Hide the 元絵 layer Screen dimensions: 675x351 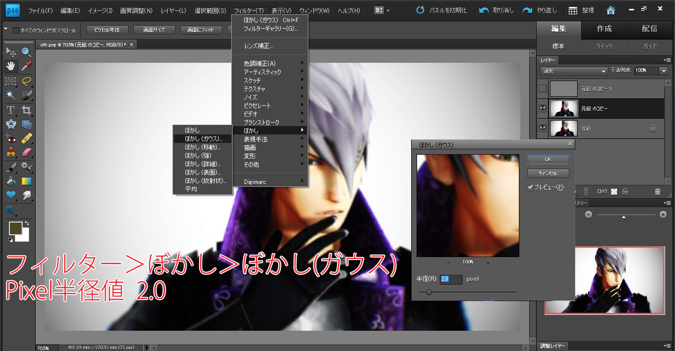(543, 128)
